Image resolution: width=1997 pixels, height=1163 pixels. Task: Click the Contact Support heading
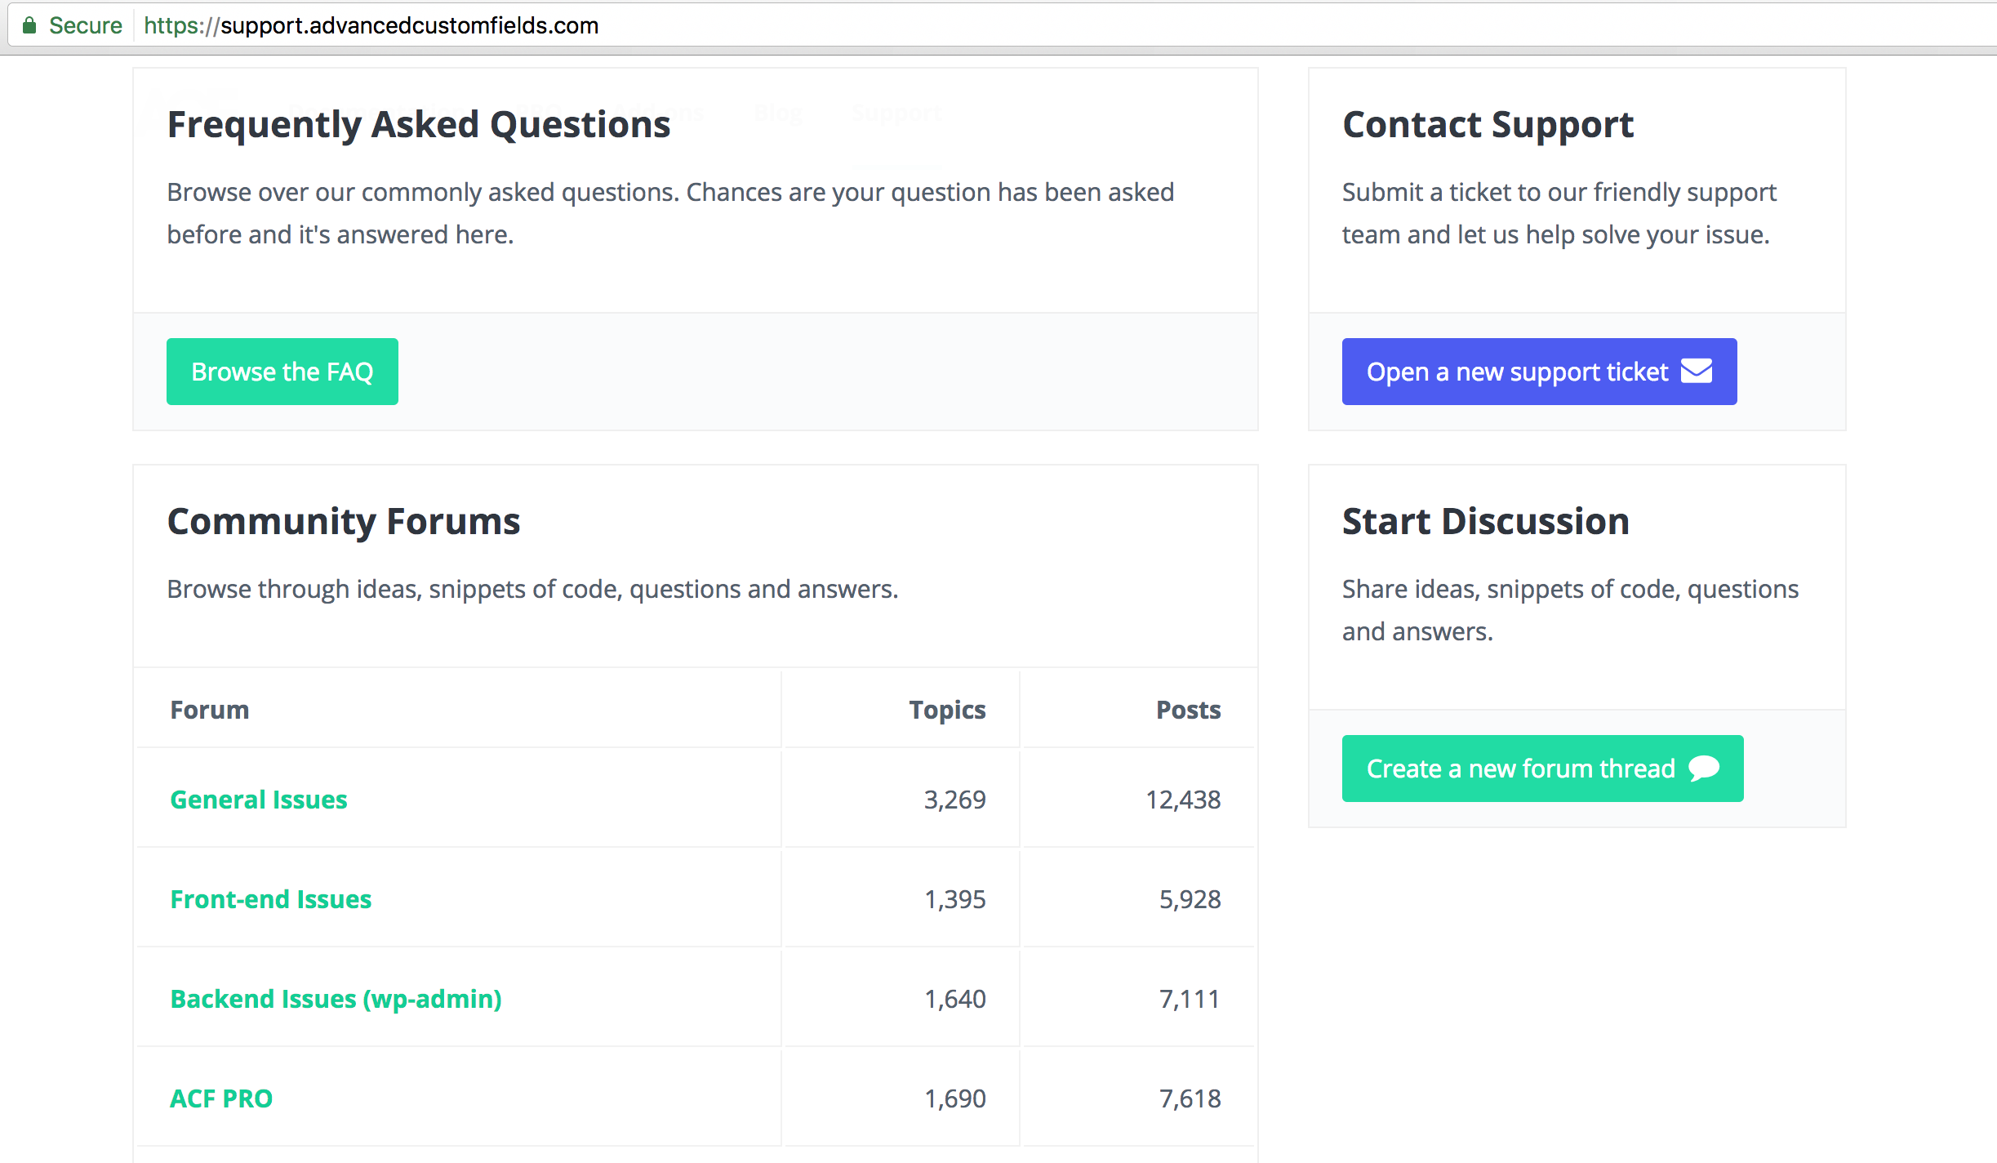1488,125
